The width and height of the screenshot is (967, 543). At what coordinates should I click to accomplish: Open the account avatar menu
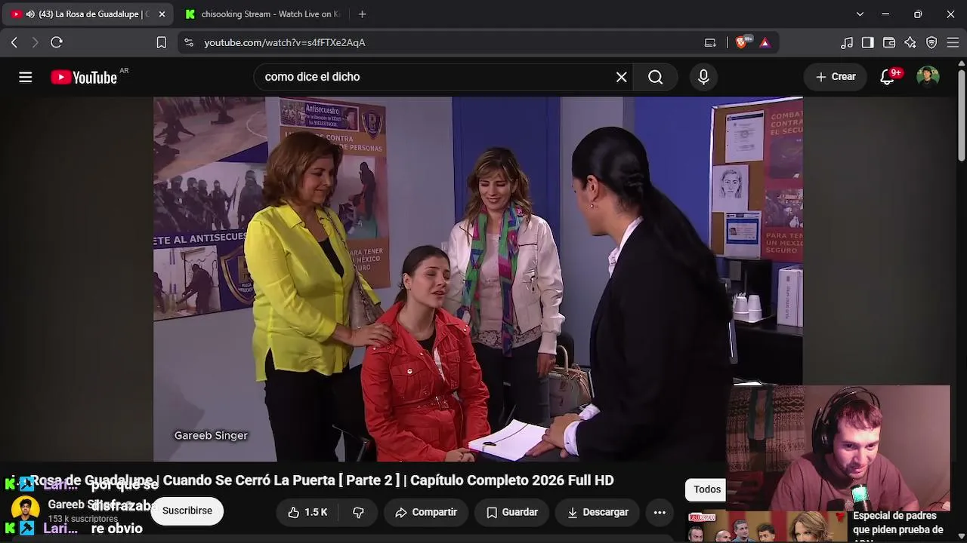click(x=928, y=77)
